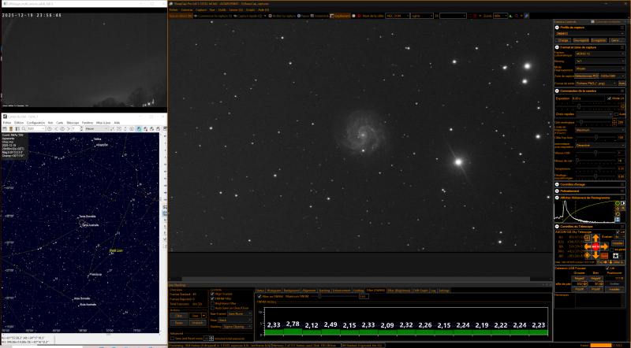Open the Fichier menu in SharpCap
Viewport: 631px width, 348px height.
(174, 9)
